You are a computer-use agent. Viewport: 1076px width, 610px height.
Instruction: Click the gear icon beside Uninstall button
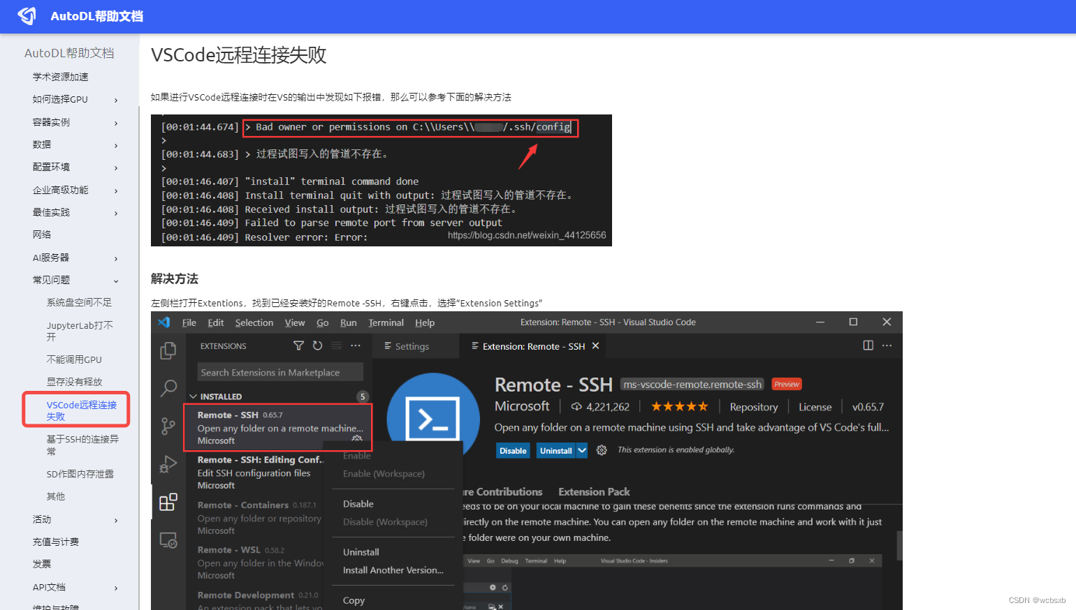(602, 451)
